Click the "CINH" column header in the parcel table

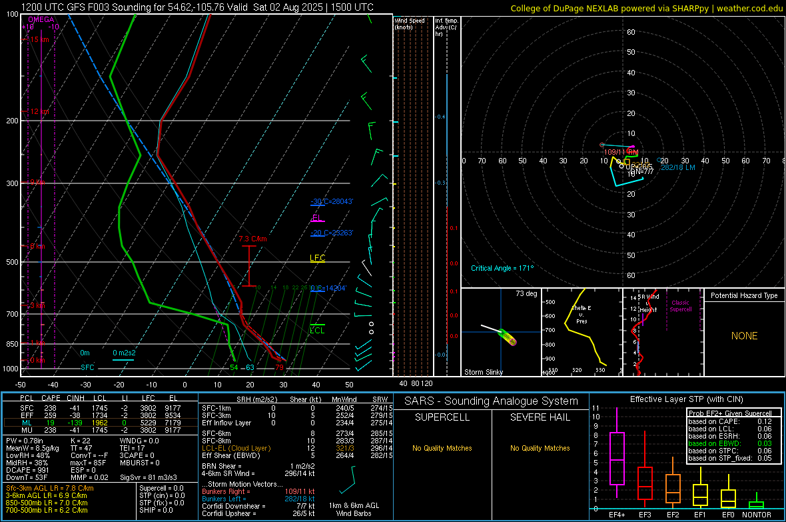[x=75, y=398]
